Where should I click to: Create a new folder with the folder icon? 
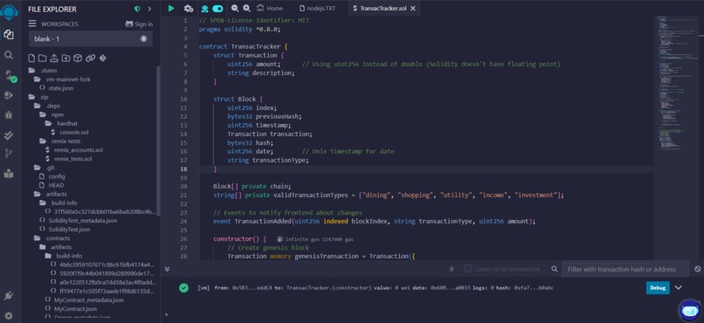(x=42, y=58)
